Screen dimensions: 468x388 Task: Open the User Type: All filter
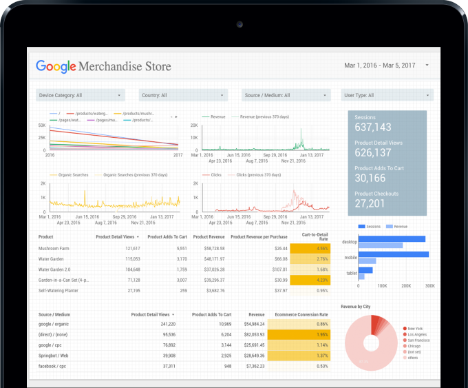point(387,95)
